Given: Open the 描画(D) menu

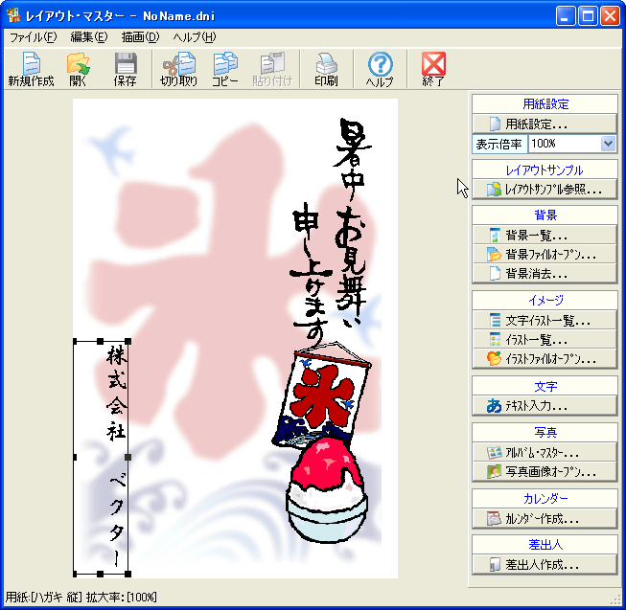Looking at the screenshot, I should tap(140, 37).
